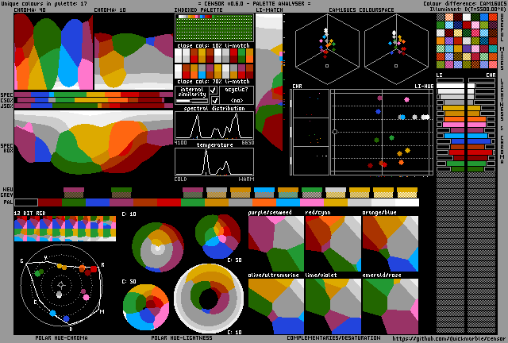Viewport: 508px width, 343px height.
Task: Open the purple/seaweed complementaries tile
Action: [x=276, y=244]
